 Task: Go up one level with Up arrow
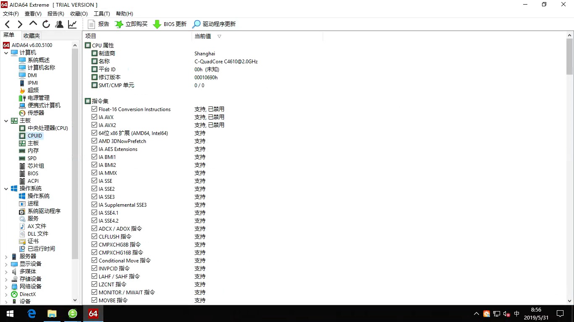pyautogui.click(x=33, y=24)
